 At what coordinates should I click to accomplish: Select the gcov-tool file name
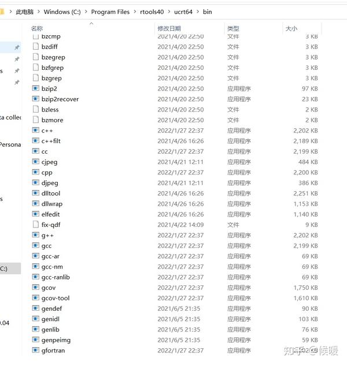(x=56, y=298)
